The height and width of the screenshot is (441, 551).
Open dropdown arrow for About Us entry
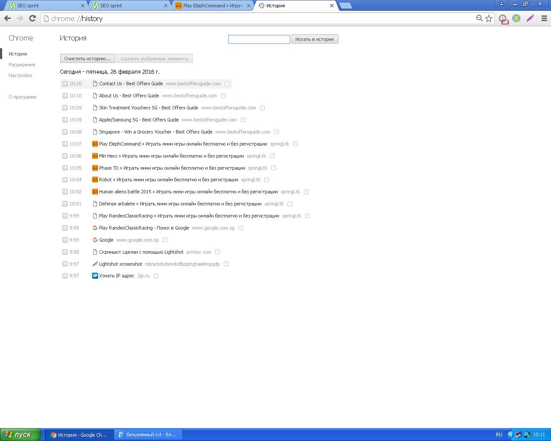point(223,96)
